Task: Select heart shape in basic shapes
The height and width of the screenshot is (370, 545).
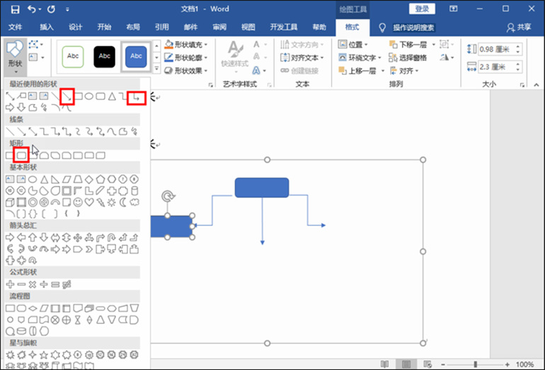Action: 89,202
